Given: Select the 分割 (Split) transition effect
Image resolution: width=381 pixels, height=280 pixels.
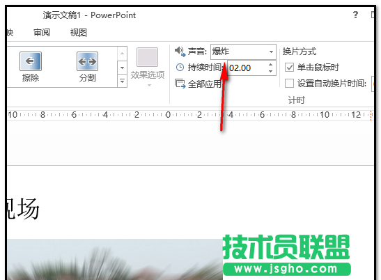Looking at the screenshot, I should click(x=88, y=67).
